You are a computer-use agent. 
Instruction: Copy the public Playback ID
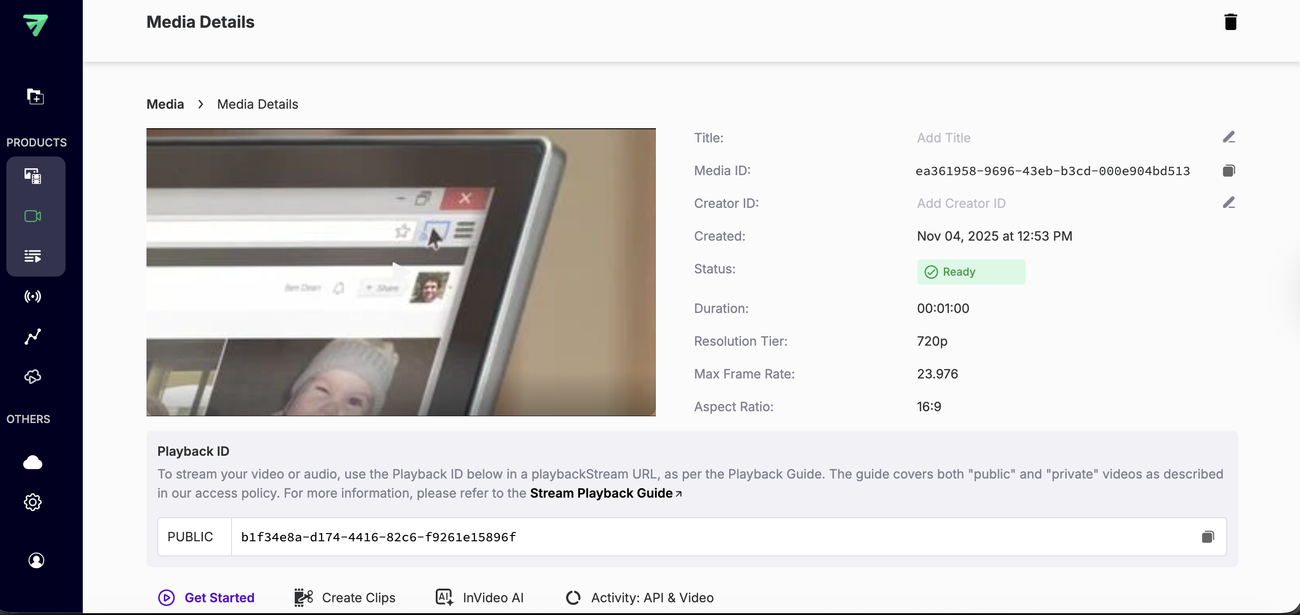pos(1208,537)
